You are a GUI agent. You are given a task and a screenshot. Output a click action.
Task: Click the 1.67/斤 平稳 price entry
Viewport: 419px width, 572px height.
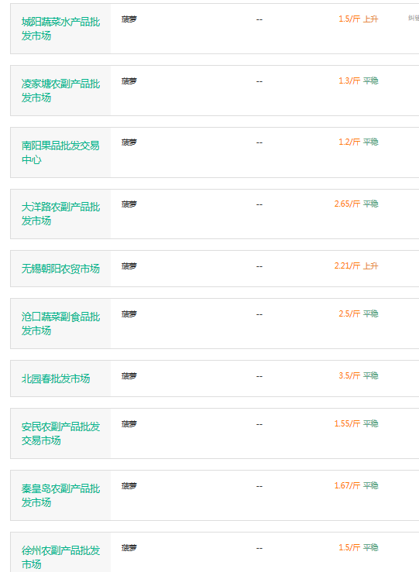(356, 485)
